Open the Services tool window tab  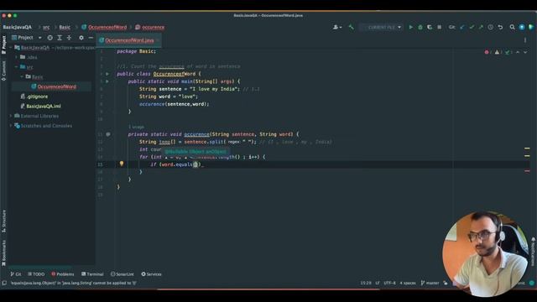pos(151,274)
